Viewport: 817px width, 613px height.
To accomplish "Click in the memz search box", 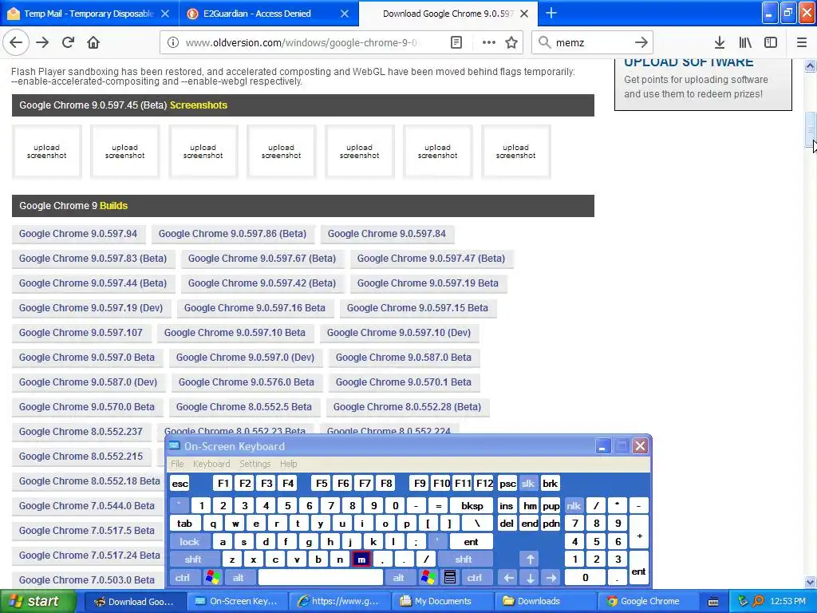I will 591,43.
